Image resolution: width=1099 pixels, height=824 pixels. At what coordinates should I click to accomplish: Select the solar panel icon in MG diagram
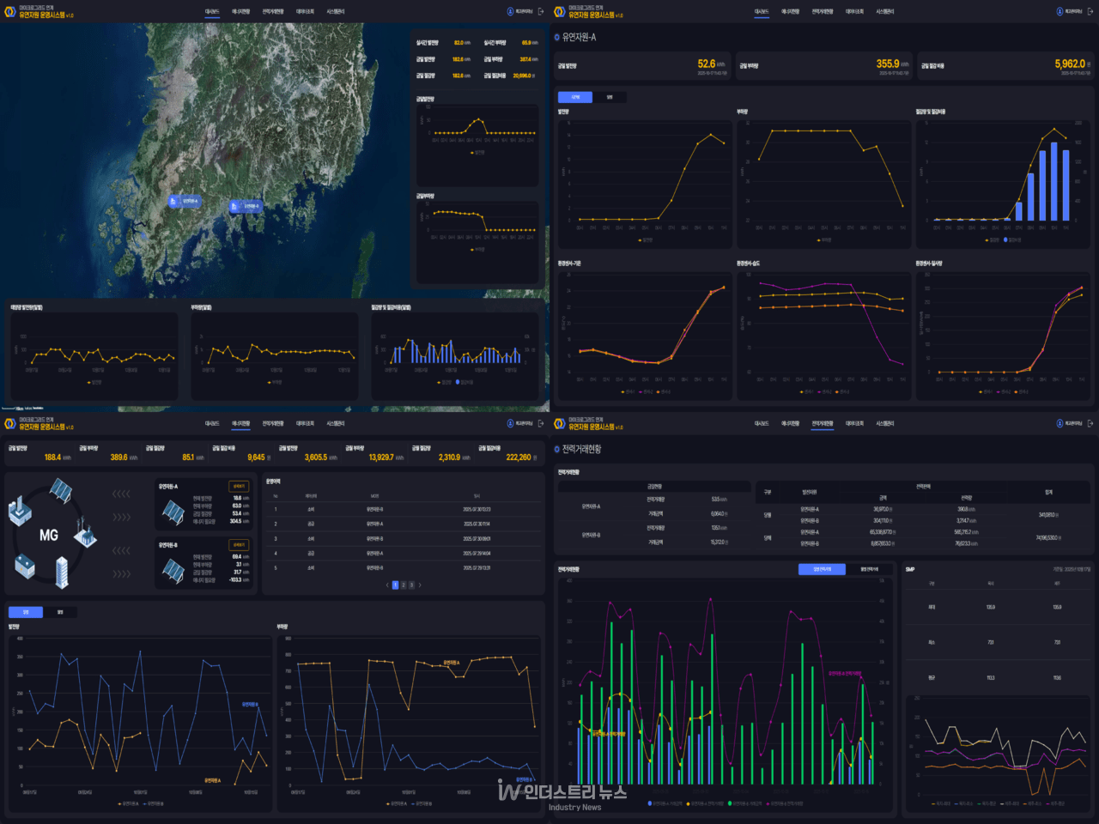pos(60,490)
